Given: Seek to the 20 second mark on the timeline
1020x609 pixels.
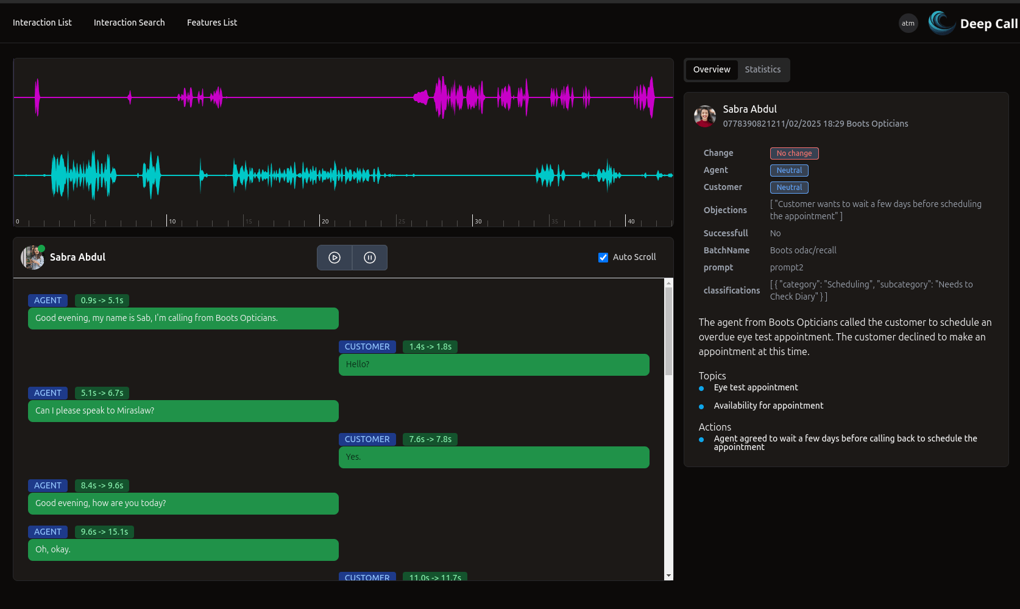Looking at the screenshot, I should click(x=320, y=220).
